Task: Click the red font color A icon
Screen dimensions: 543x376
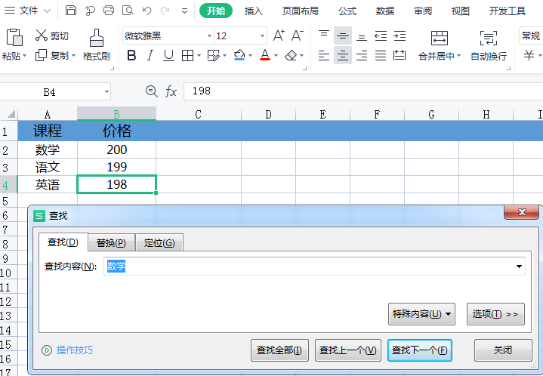Action: pyautogui.click(x=265, y=55)
